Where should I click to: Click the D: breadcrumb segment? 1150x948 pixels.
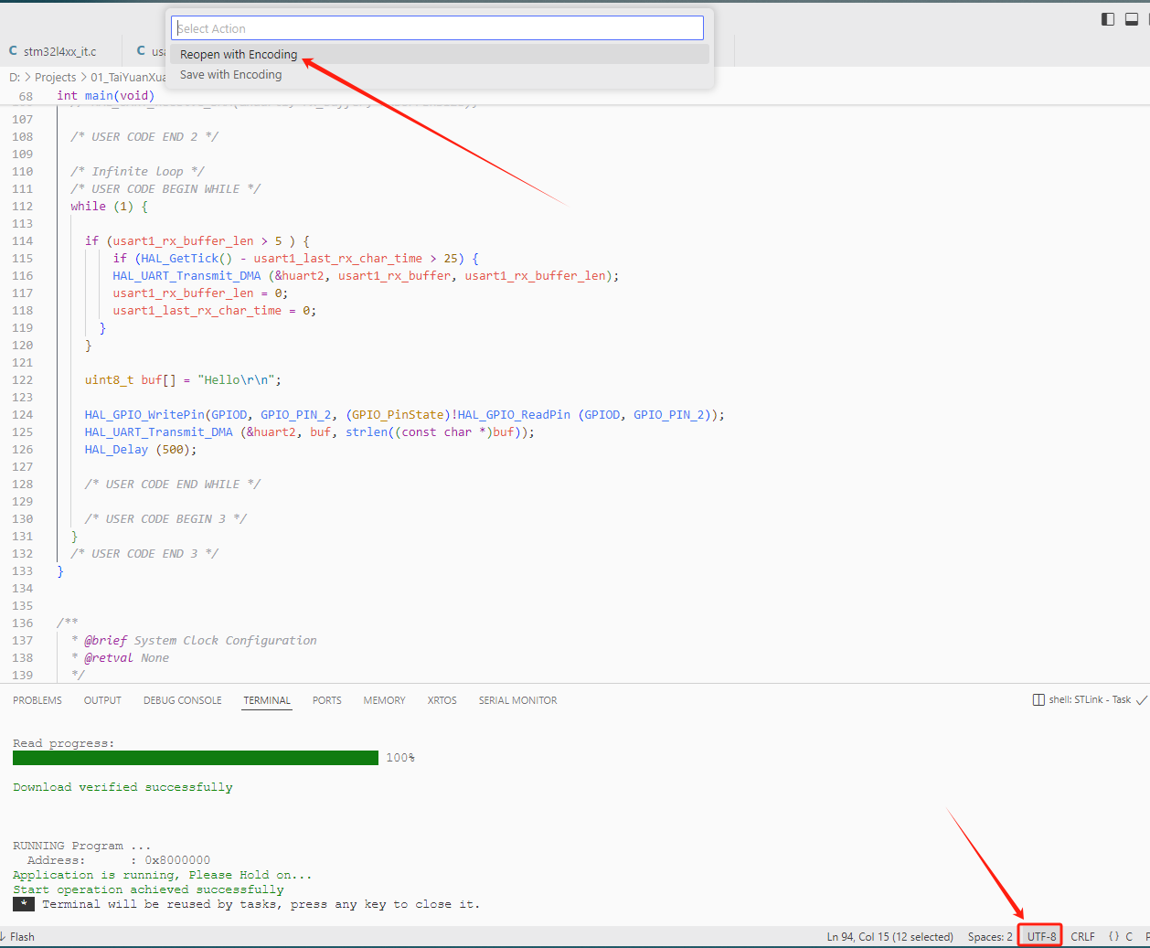tap(15, 78)
